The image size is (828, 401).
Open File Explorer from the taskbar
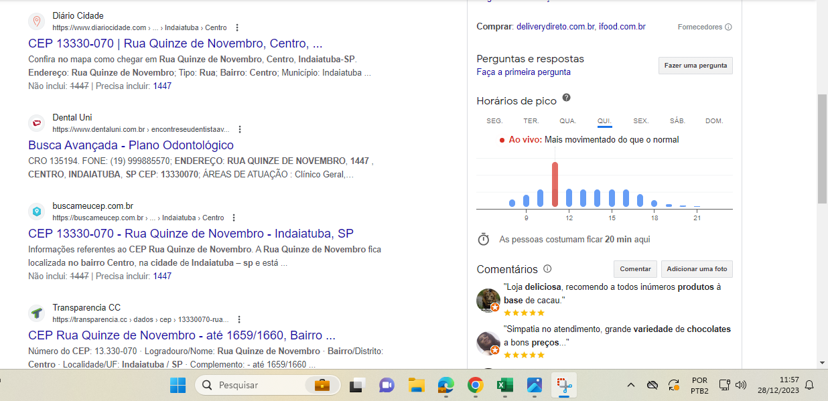click(x=417, y=385)
